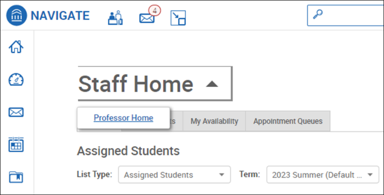Click the Navigate building logo icon
Viewport: 384px width, 195px height.
point(17,15)
